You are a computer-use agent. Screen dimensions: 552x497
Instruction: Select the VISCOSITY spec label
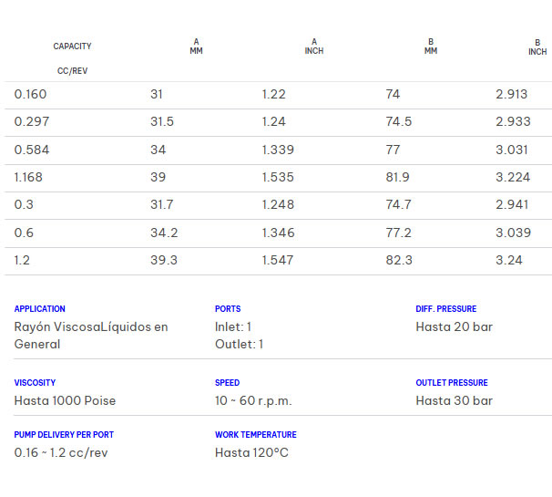point(35,383)
